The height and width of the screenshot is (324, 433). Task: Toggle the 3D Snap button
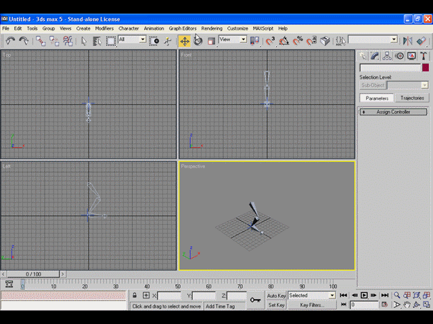click(x=270, y=41)
